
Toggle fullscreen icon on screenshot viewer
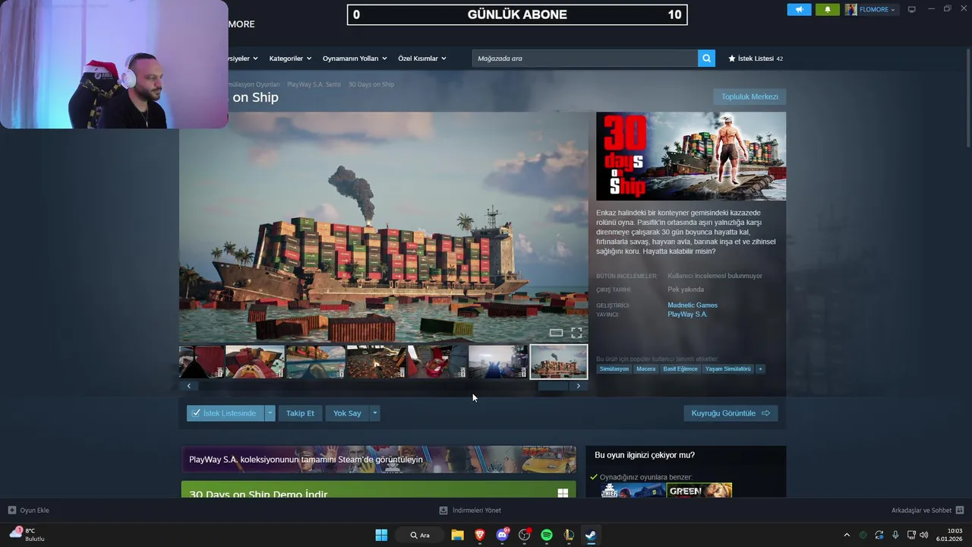pyautogui.click(x=576, y=333)
